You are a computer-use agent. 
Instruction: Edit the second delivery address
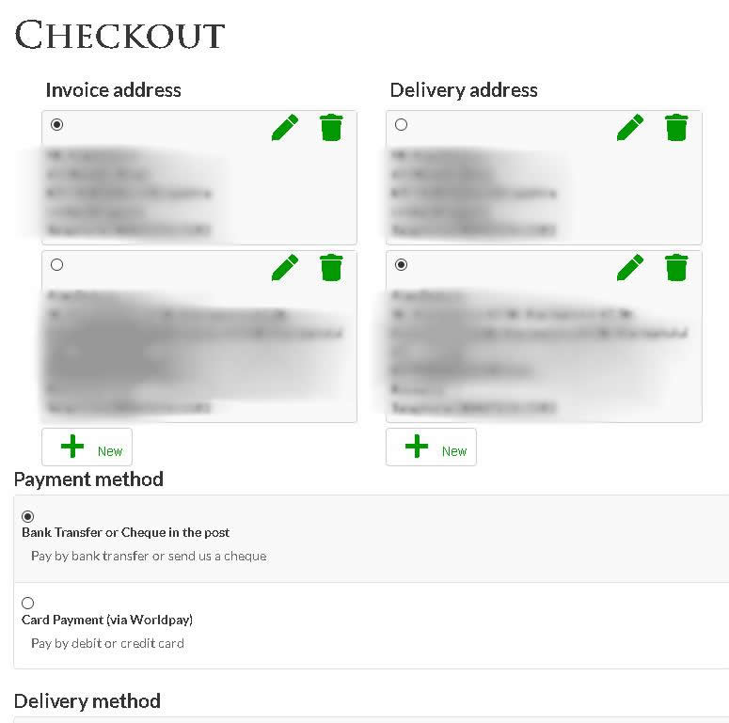(630, 267)
